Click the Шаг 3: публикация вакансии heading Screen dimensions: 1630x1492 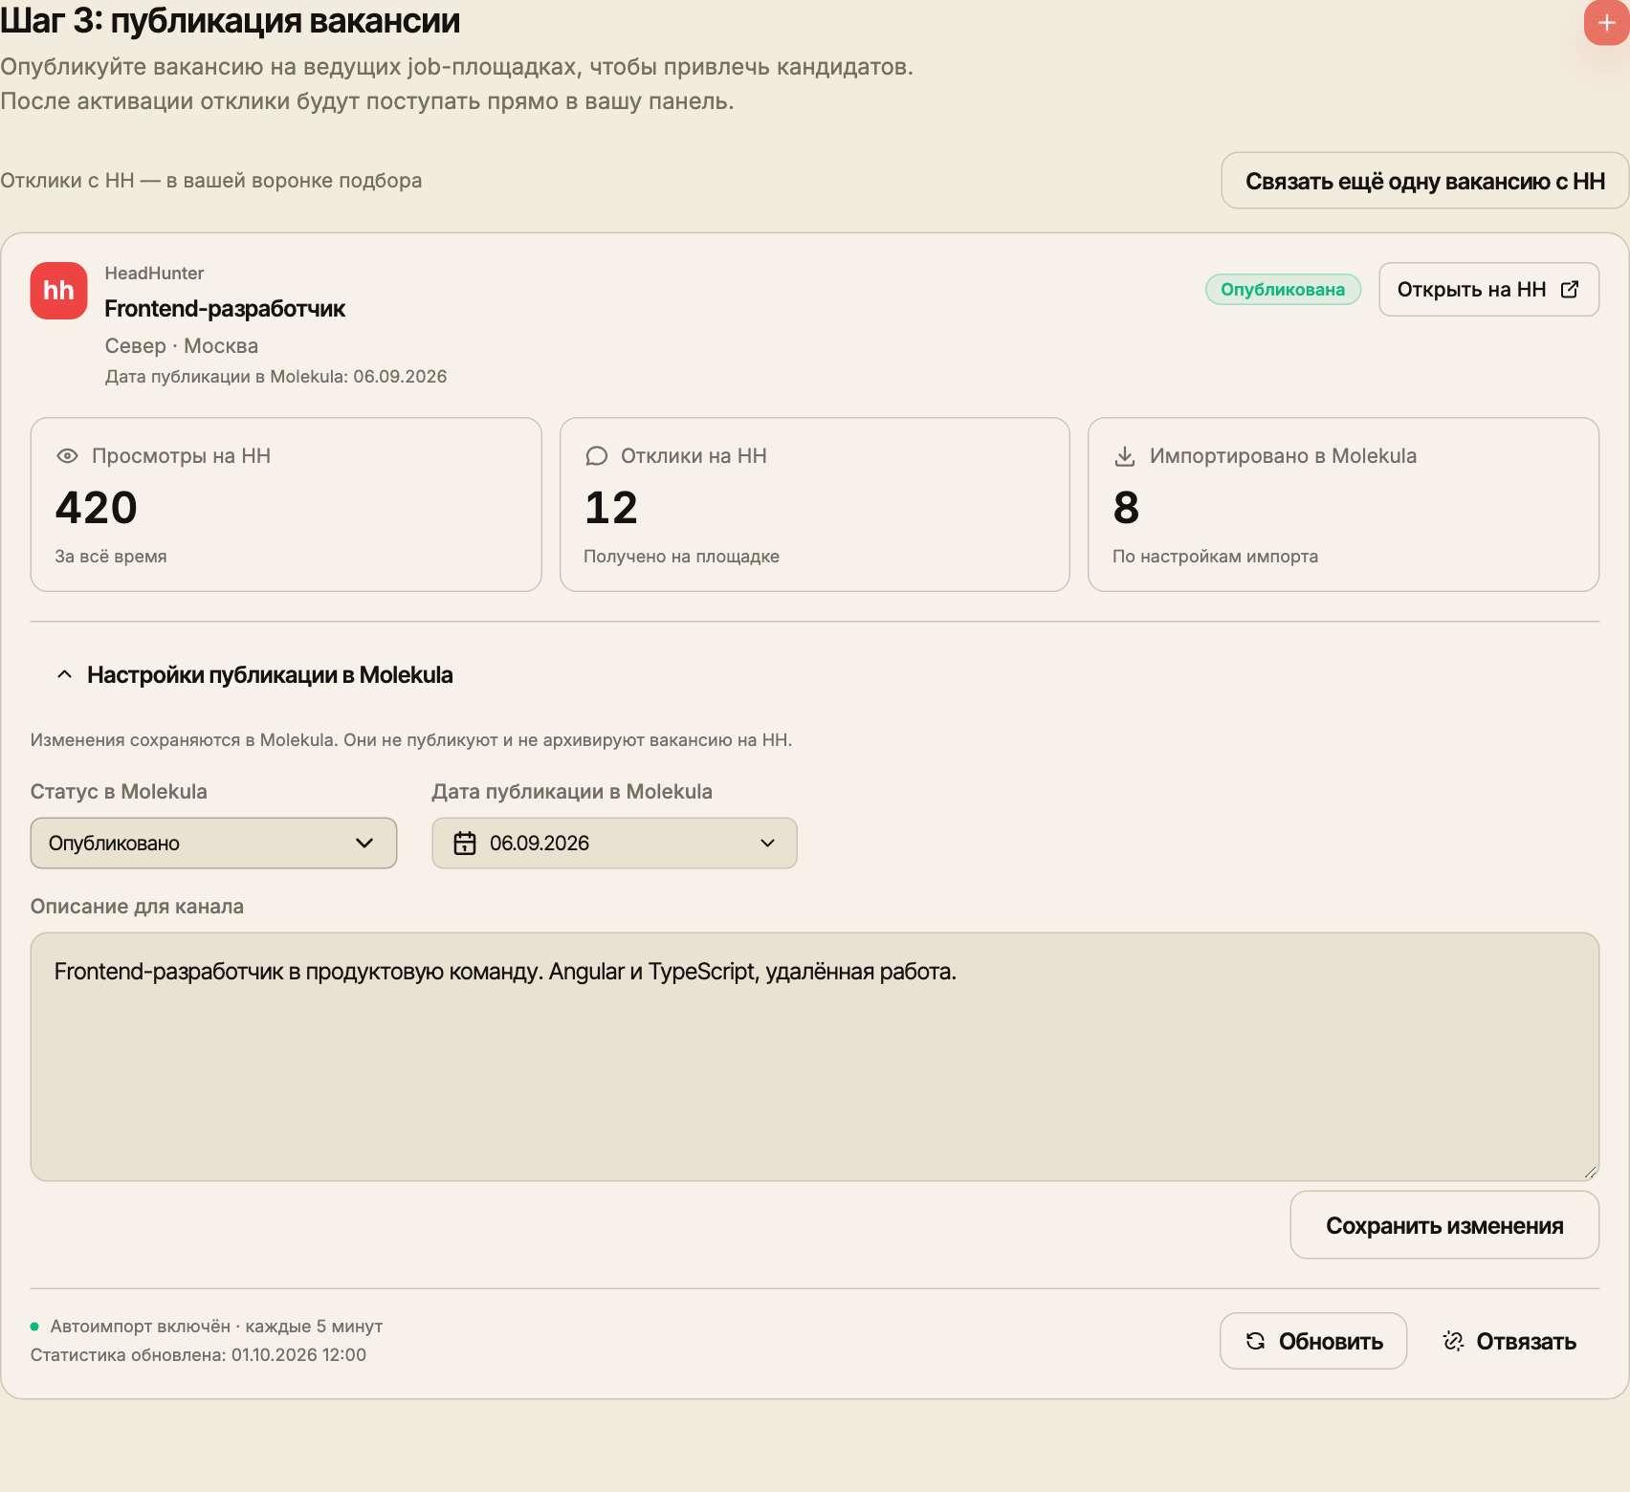click(x=230, y=20)
